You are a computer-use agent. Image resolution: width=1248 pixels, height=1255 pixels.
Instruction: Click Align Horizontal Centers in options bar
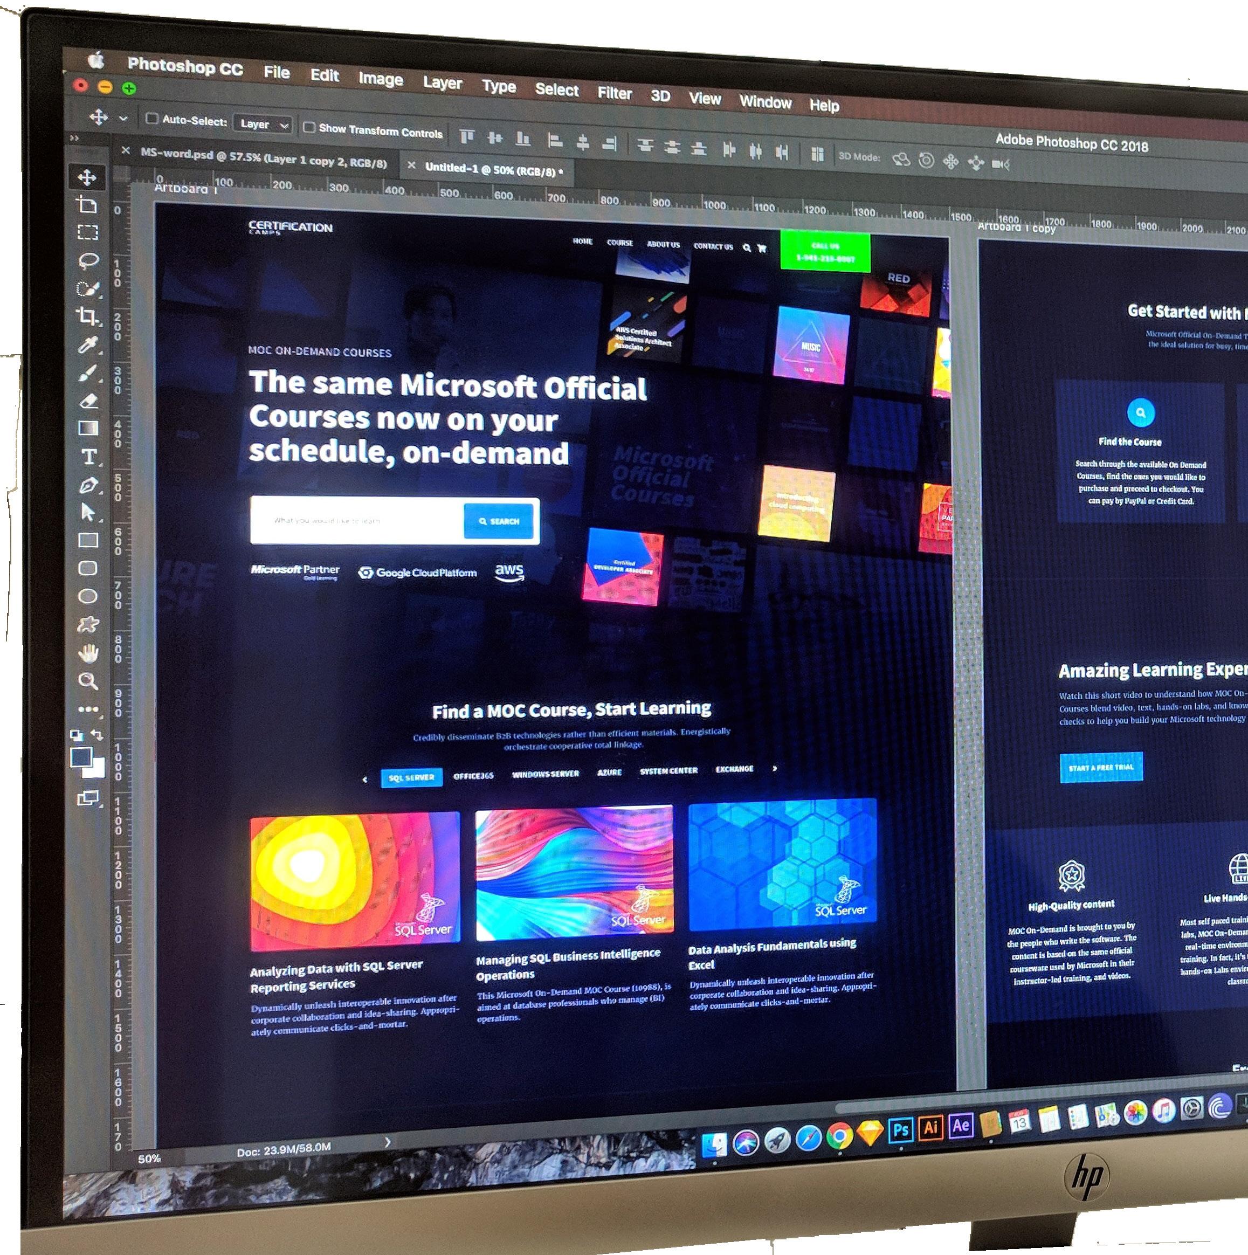coord(582,142)
